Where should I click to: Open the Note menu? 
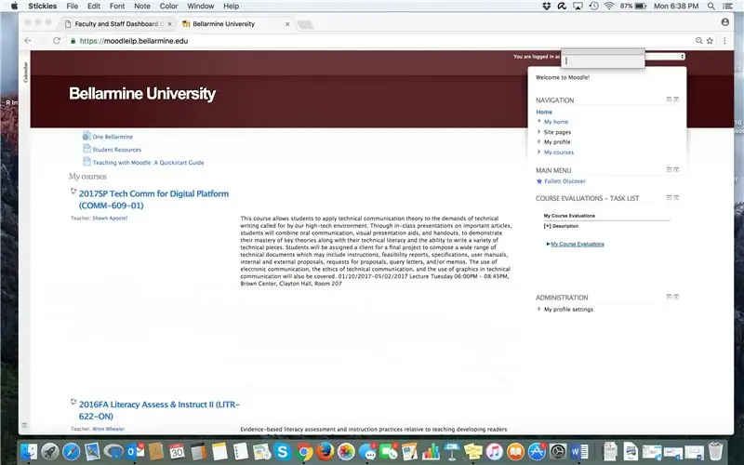tap(142, 7)
